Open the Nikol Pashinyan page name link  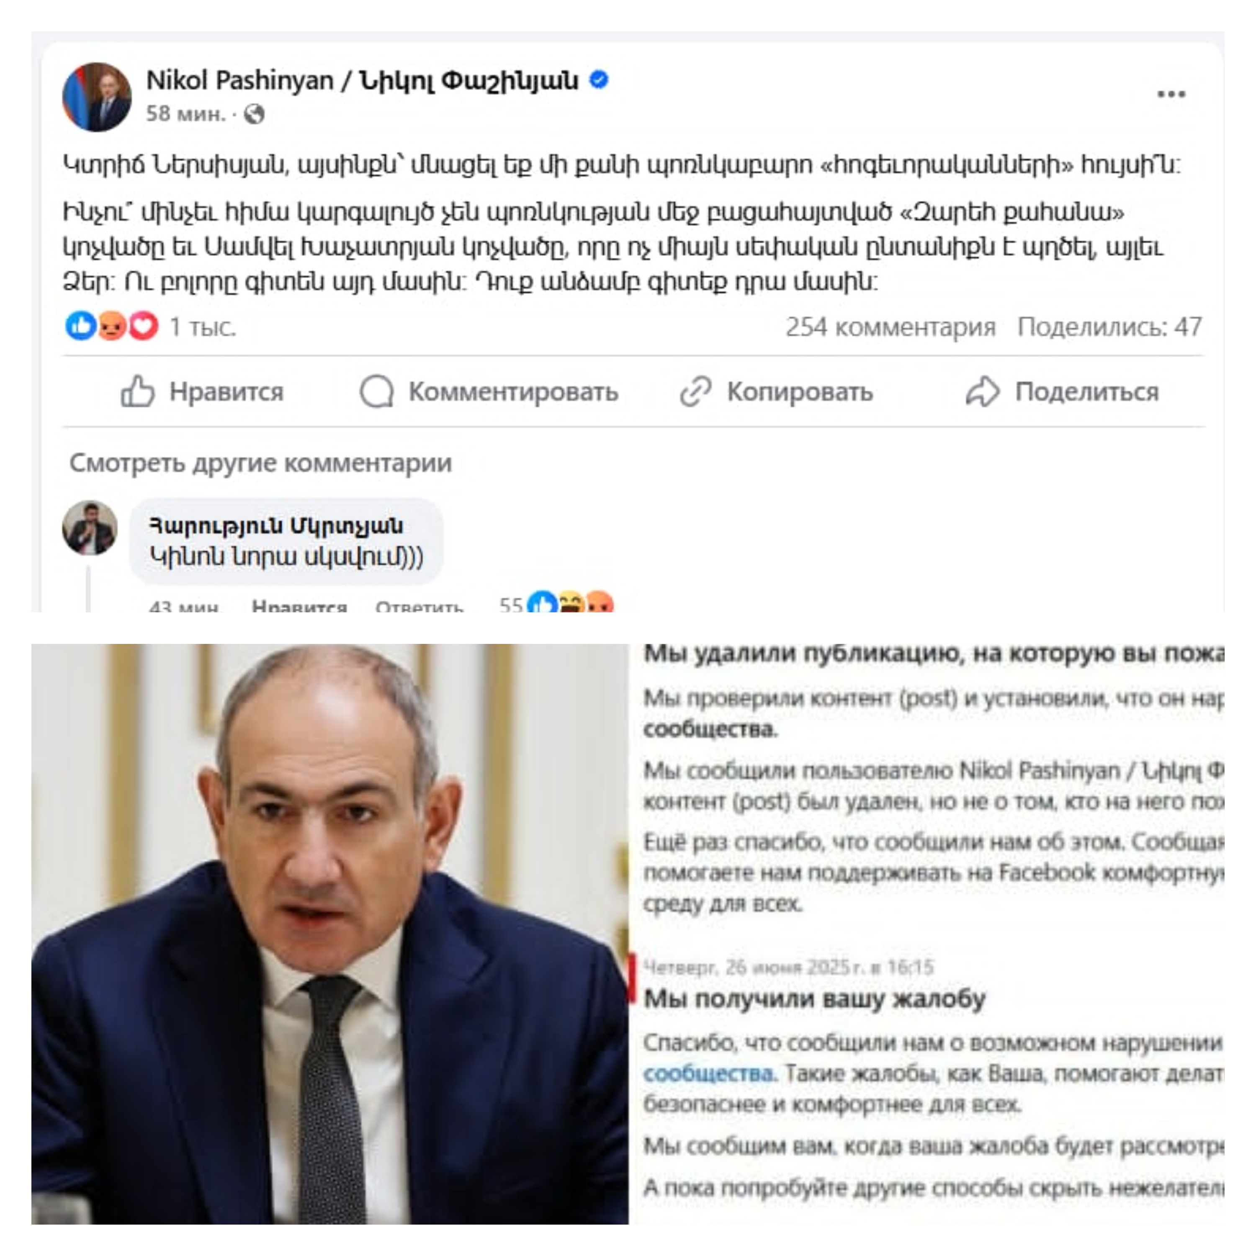coord(362,81)
